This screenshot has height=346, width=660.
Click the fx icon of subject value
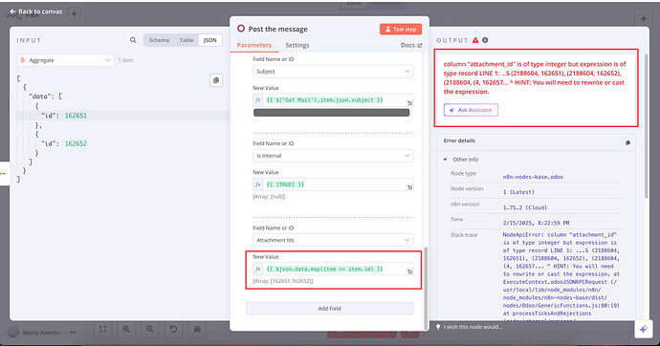[258, 100]
